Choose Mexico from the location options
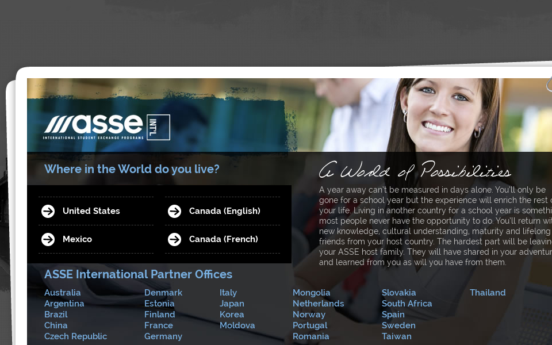This screenshot has height=345, width=552. [78, 239]
